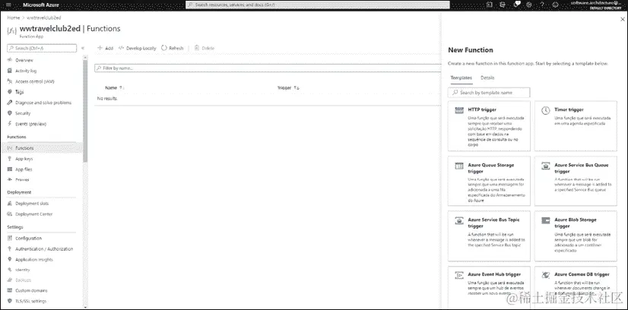Open the Feedback smiley icon
The height and width of the screenshot is (310, 628).
555,5
